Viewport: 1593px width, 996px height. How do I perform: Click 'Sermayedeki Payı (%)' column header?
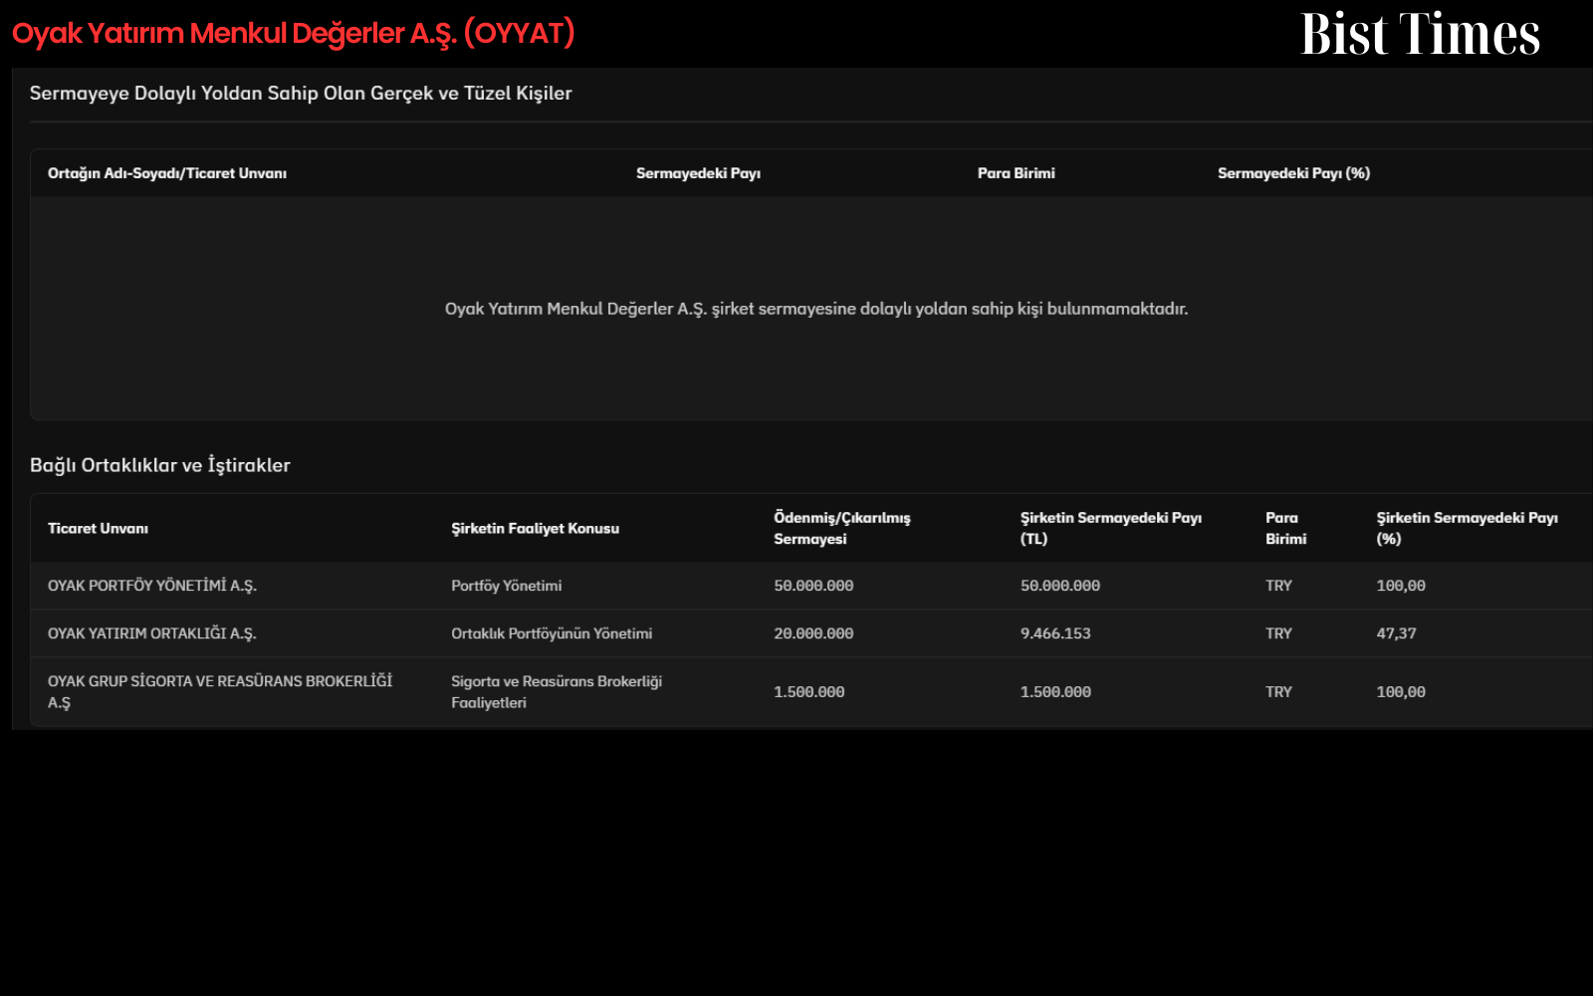1293,173
